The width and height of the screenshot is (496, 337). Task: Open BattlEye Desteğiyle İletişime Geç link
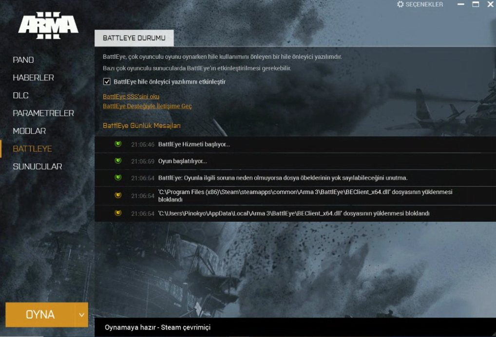pyautogui.click(x=147, y=106)
